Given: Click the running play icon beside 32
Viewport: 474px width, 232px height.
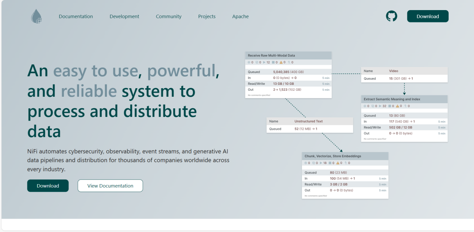Looking at the screenshot, I should click(380, 106).
